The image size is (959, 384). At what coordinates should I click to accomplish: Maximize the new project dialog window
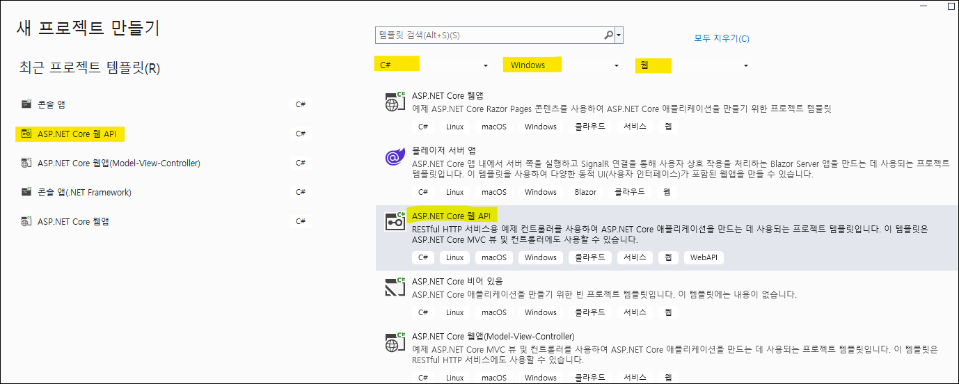click(951, 6)
